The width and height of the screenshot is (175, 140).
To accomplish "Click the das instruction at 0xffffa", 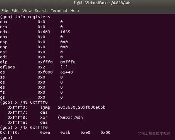I will (44, 122).
